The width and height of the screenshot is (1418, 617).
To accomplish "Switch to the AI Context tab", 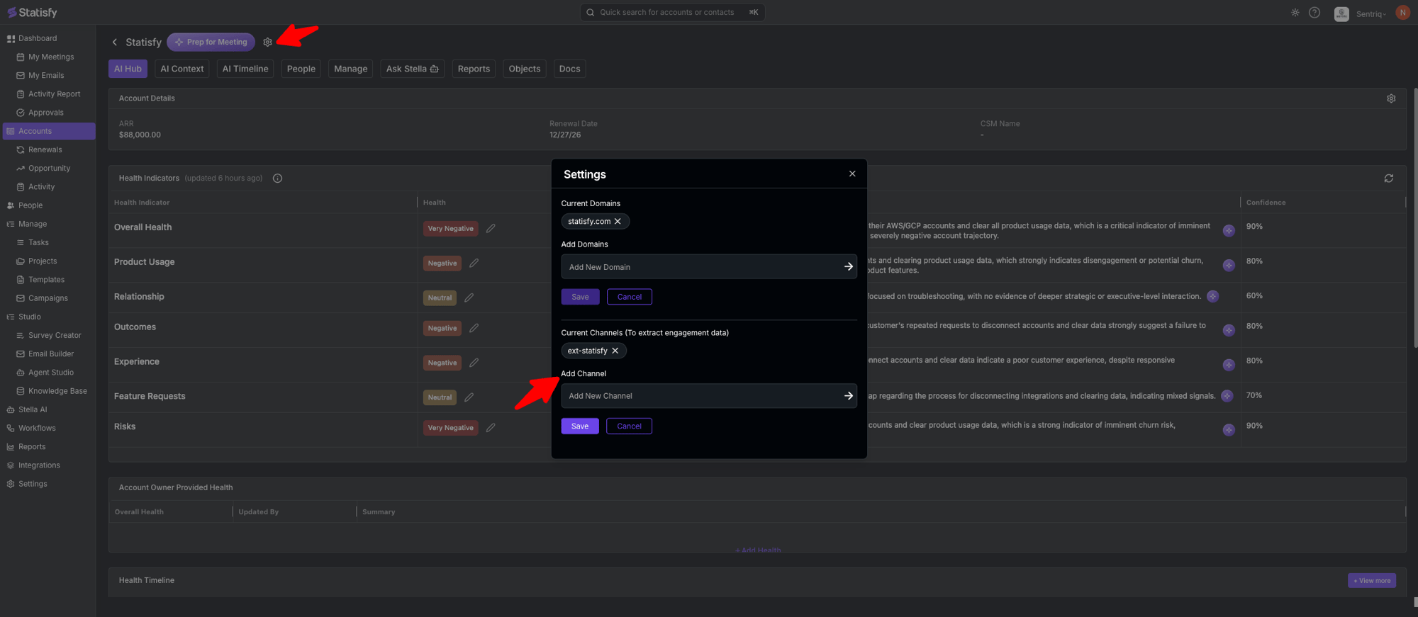I will (x=182, y=69).
